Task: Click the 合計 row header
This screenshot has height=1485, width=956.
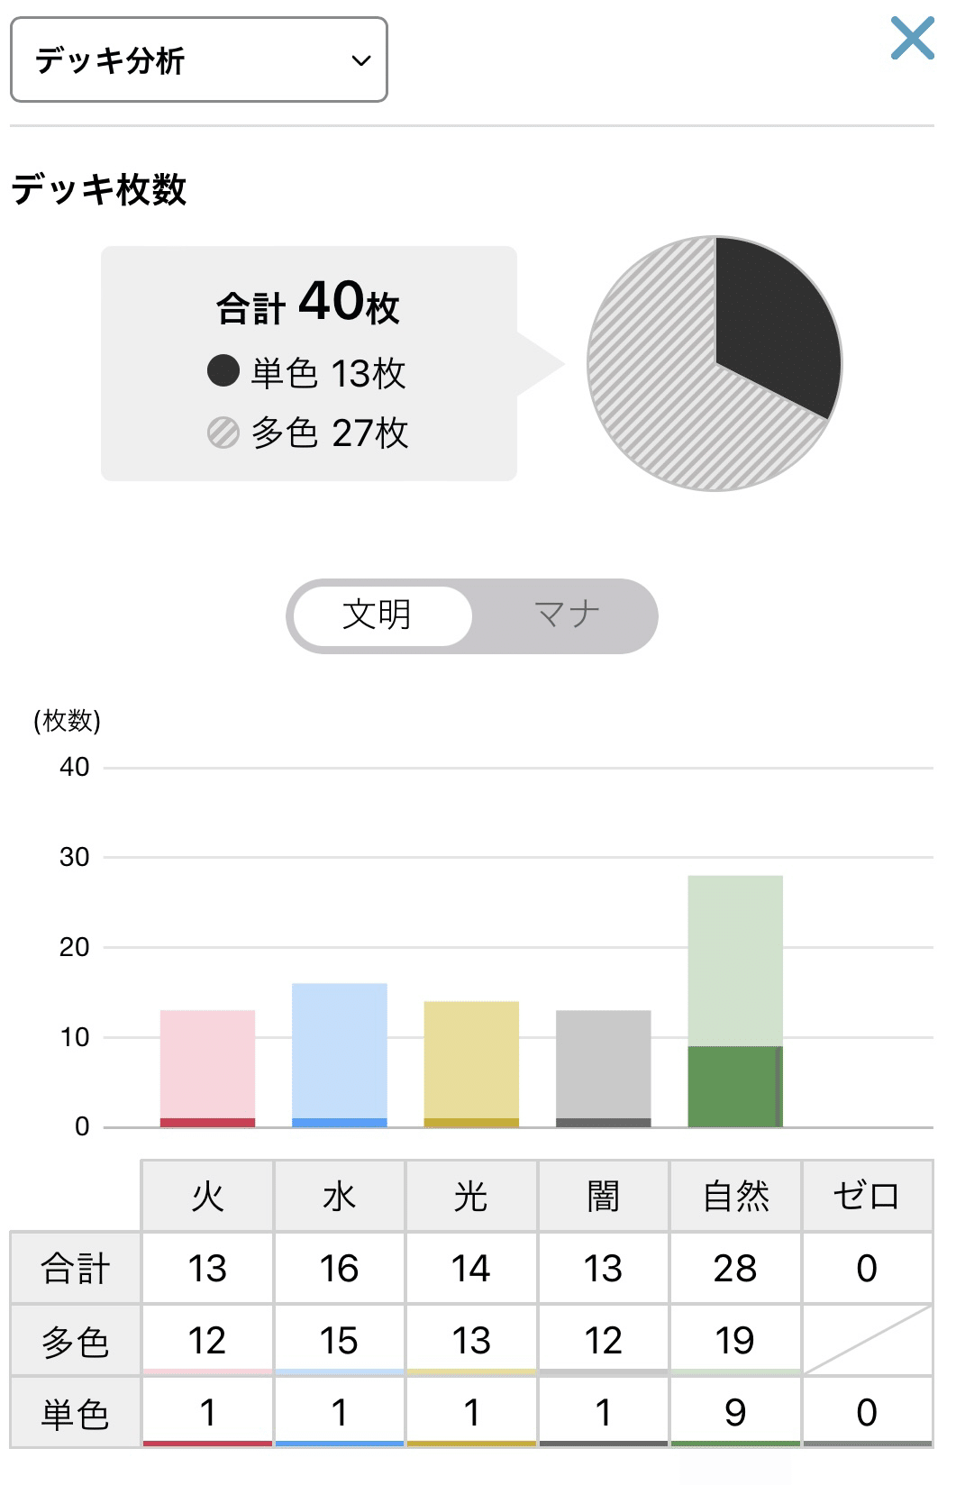Action: tap(75, 1268)
